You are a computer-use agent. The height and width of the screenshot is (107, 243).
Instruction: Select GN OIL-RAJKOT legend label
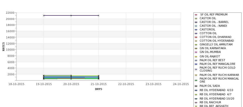[210, 56]
